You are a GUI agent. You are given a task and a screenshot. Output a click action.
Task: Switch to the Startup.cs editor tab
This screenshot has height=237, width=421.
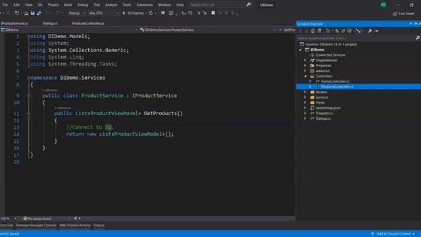[50, 24]
